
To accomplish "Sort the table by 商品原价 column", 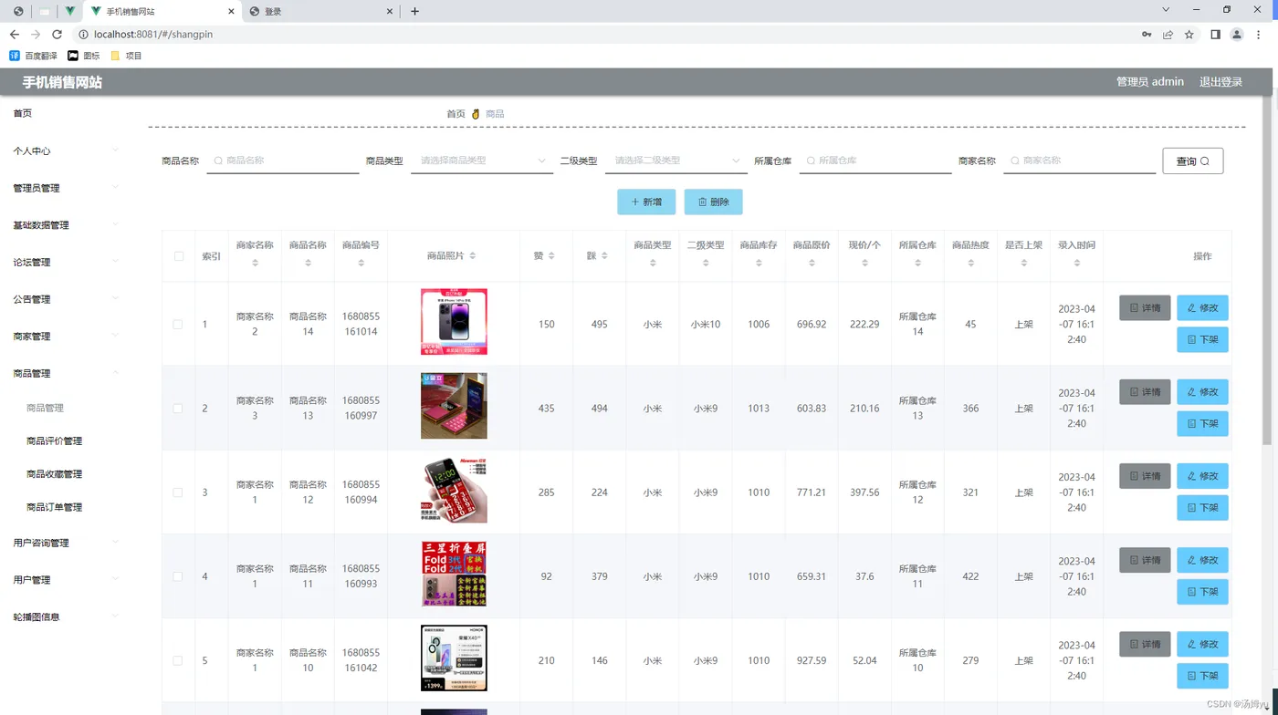I will 812,263.
